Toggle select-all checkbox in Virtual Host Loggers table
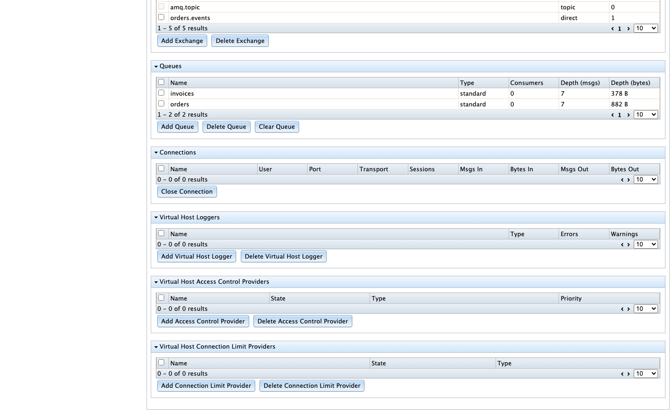The image size is (672, 420). point(161,233)
